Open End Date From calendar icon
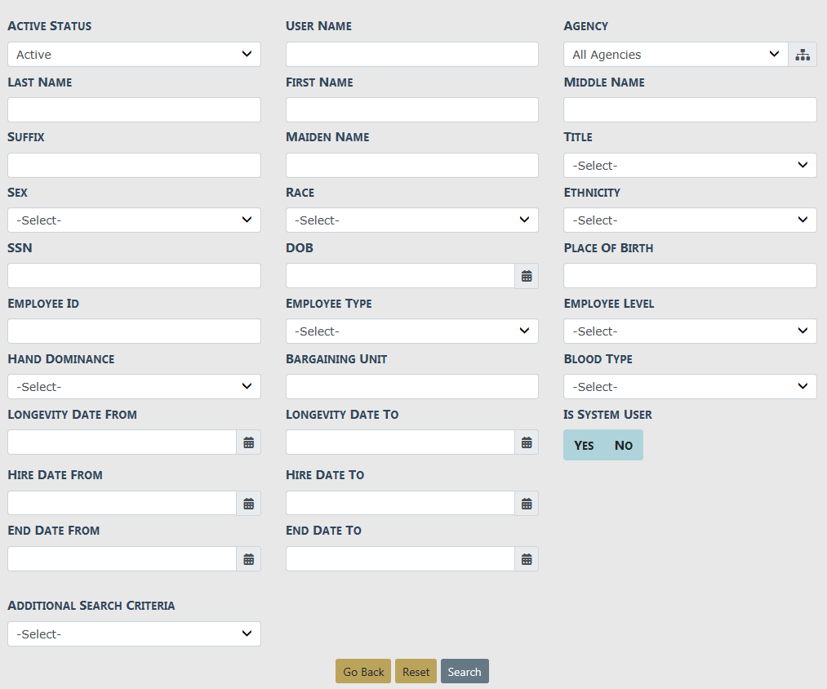827x689 pixels. (248, 559)
